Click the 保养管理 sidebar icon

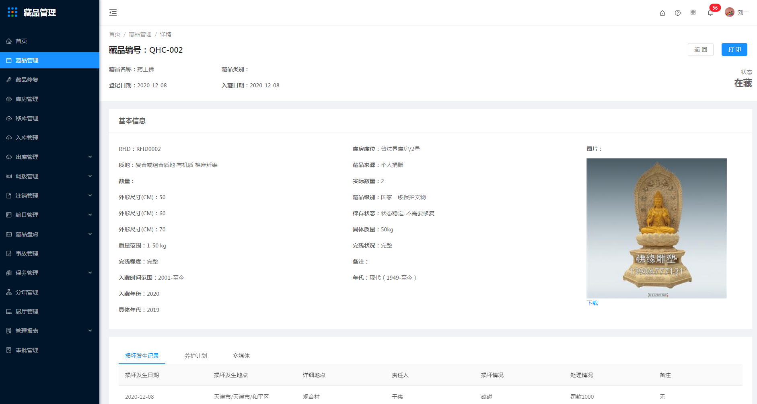(9, 273)
